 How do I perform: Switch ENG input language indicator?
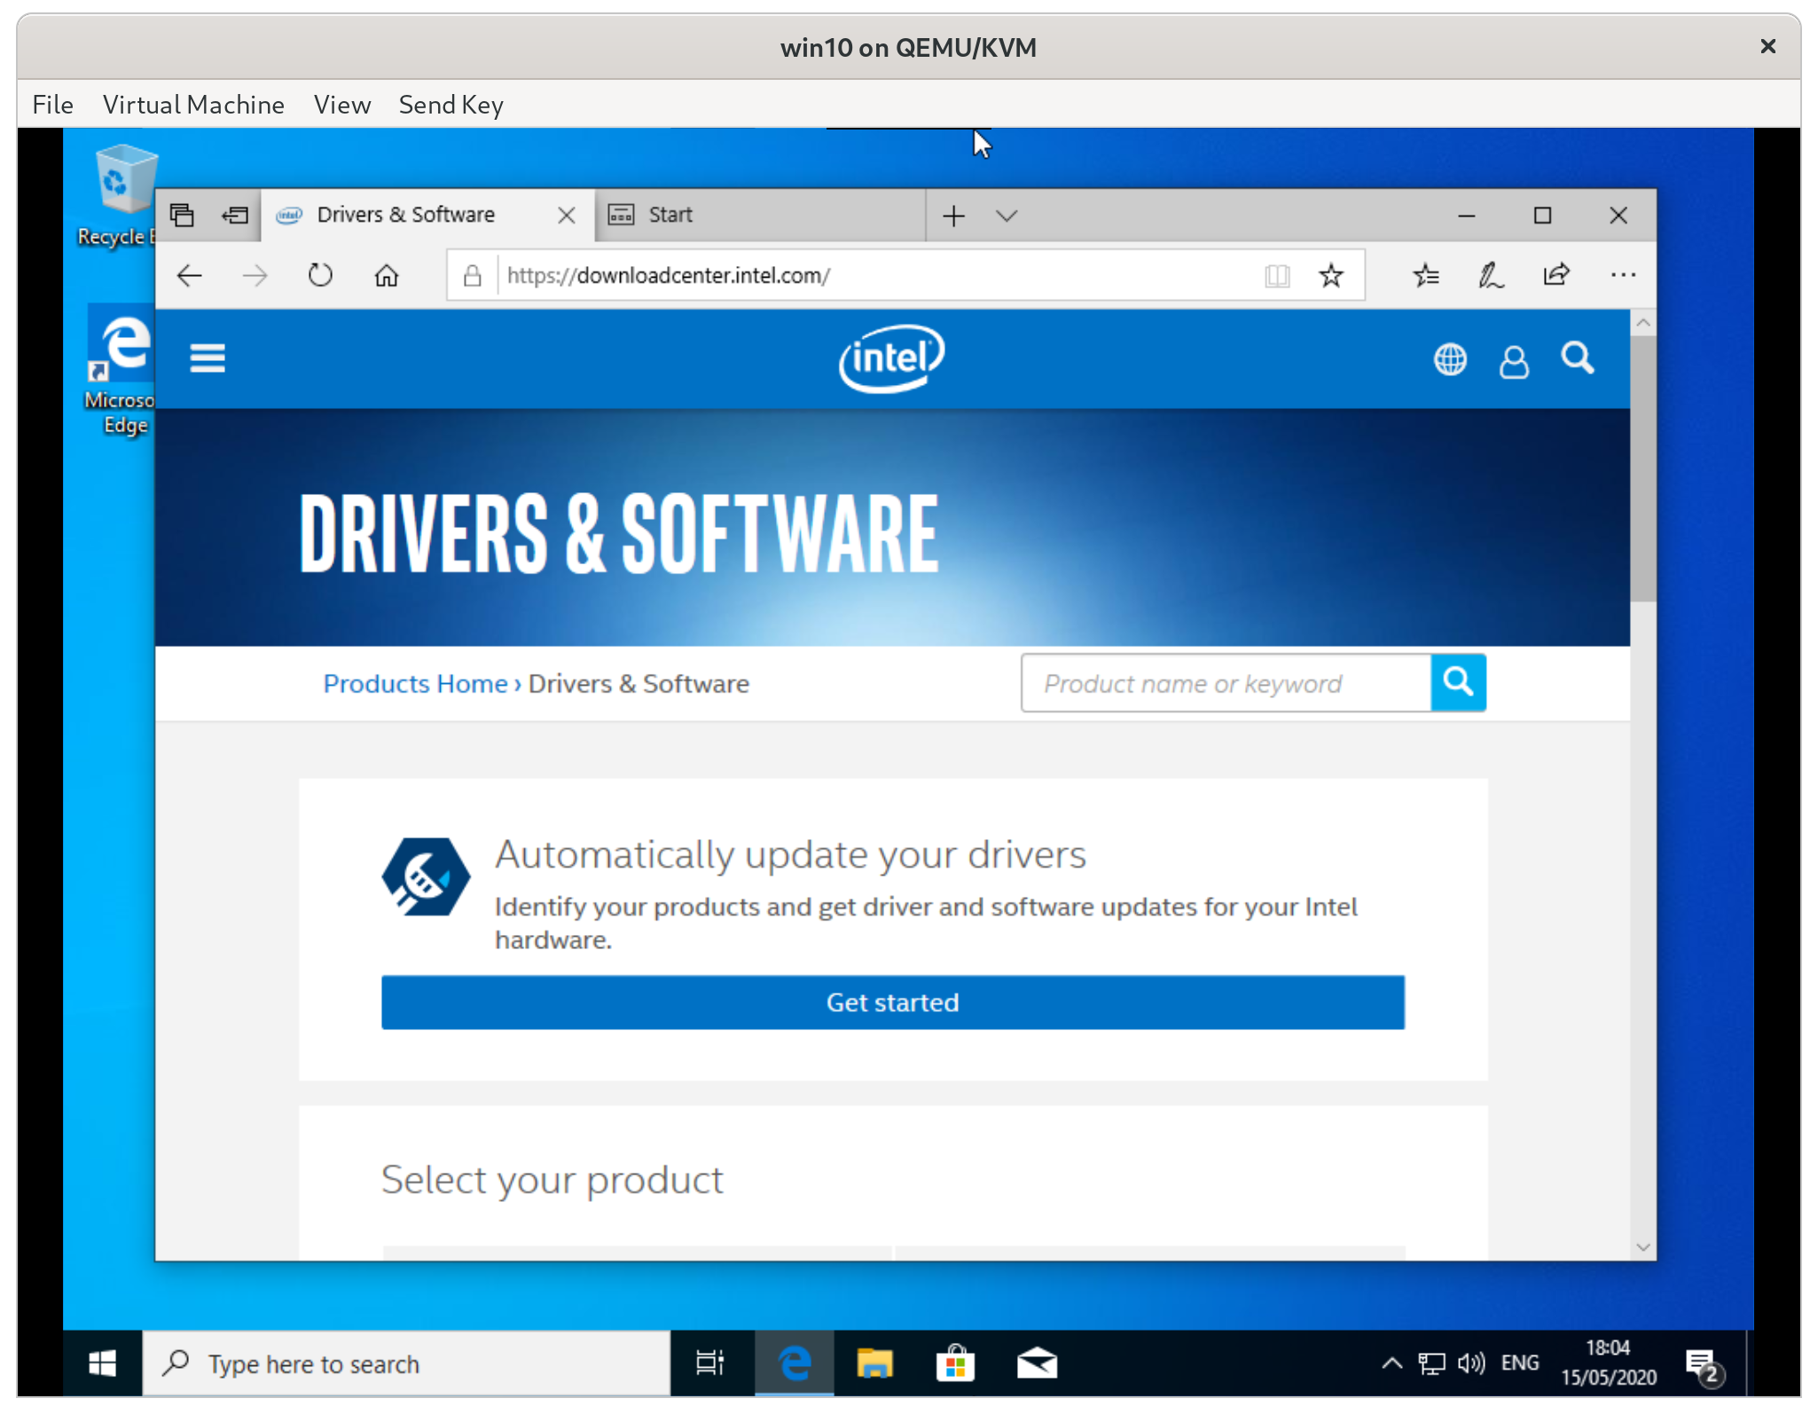(x=1520, y=1363)
